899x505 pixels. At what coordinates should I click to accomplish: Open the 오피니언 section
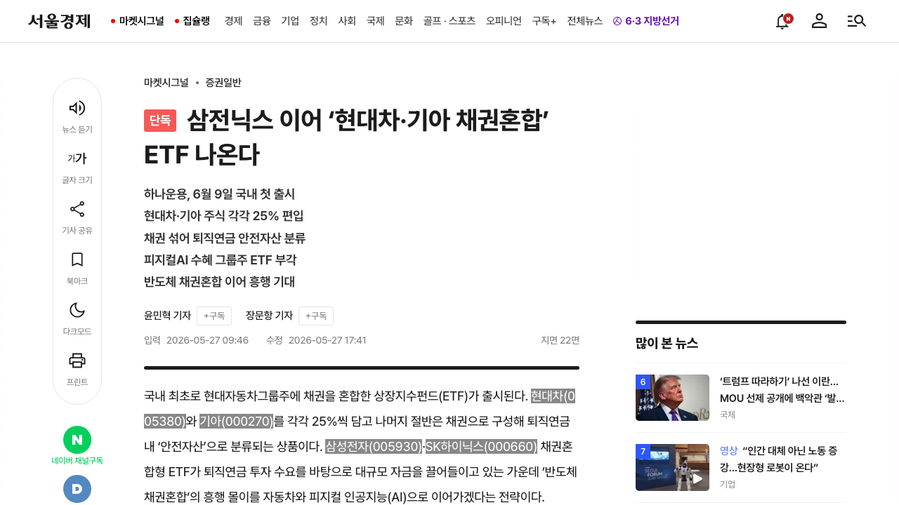[504, 21]
